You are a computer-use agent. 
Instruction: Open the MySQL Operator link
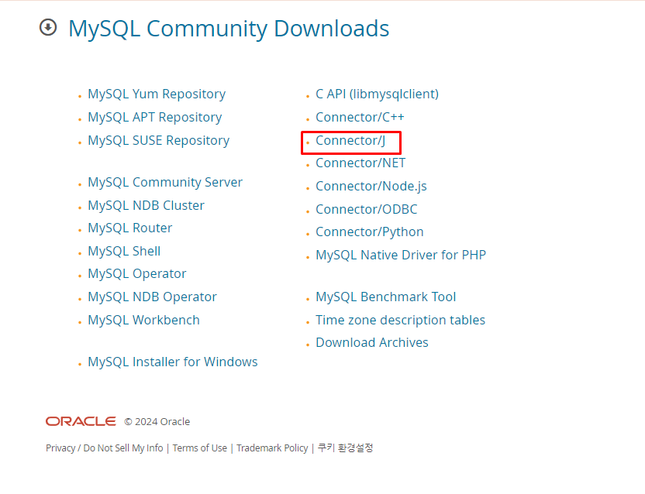(137, 274)
